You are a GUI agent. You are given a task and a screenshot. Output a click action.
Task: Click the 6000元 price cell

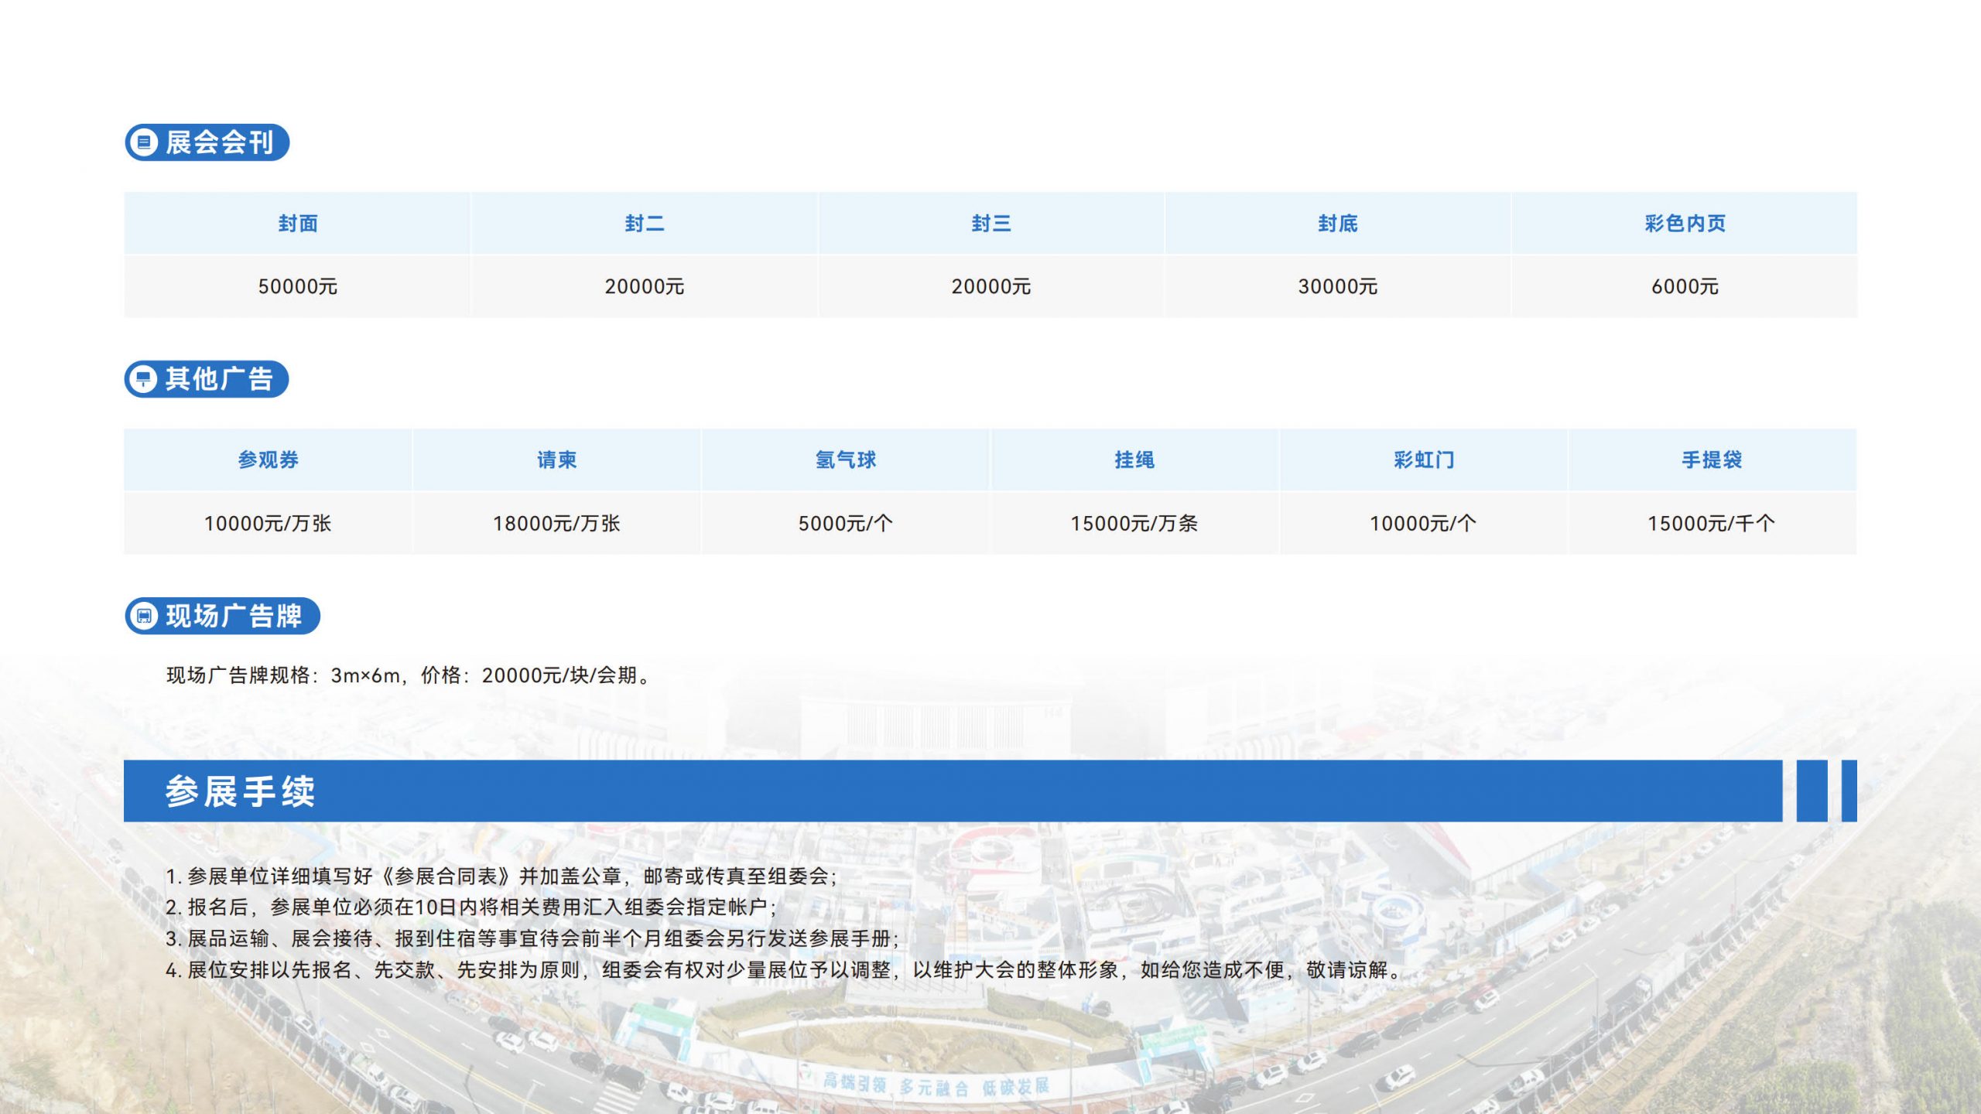1685,287
